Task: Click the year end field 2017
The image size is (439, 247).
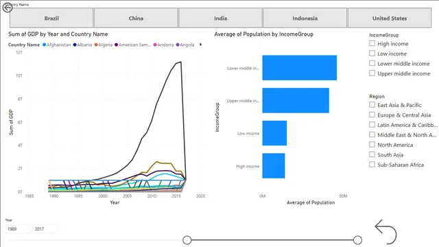Action: click(x=45, y=228)
